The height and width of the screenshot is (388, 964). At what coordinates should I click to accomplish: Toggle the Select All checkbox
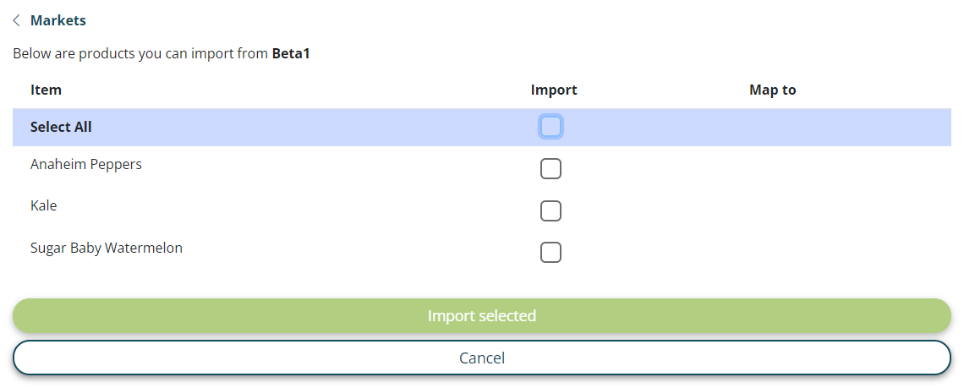550,127
